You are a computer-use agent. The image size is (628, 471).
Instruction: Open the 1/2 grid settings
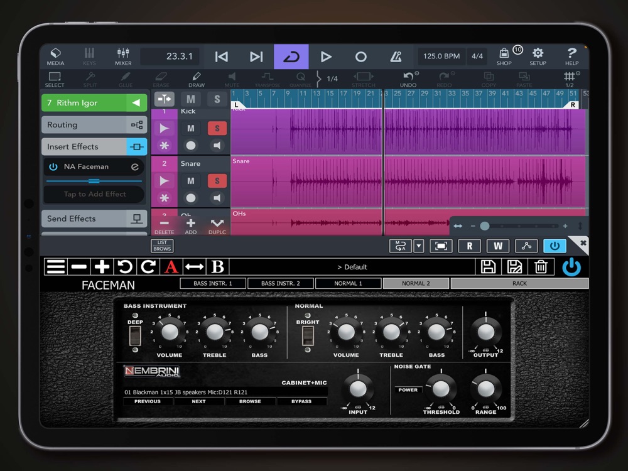tap(570, 79)
